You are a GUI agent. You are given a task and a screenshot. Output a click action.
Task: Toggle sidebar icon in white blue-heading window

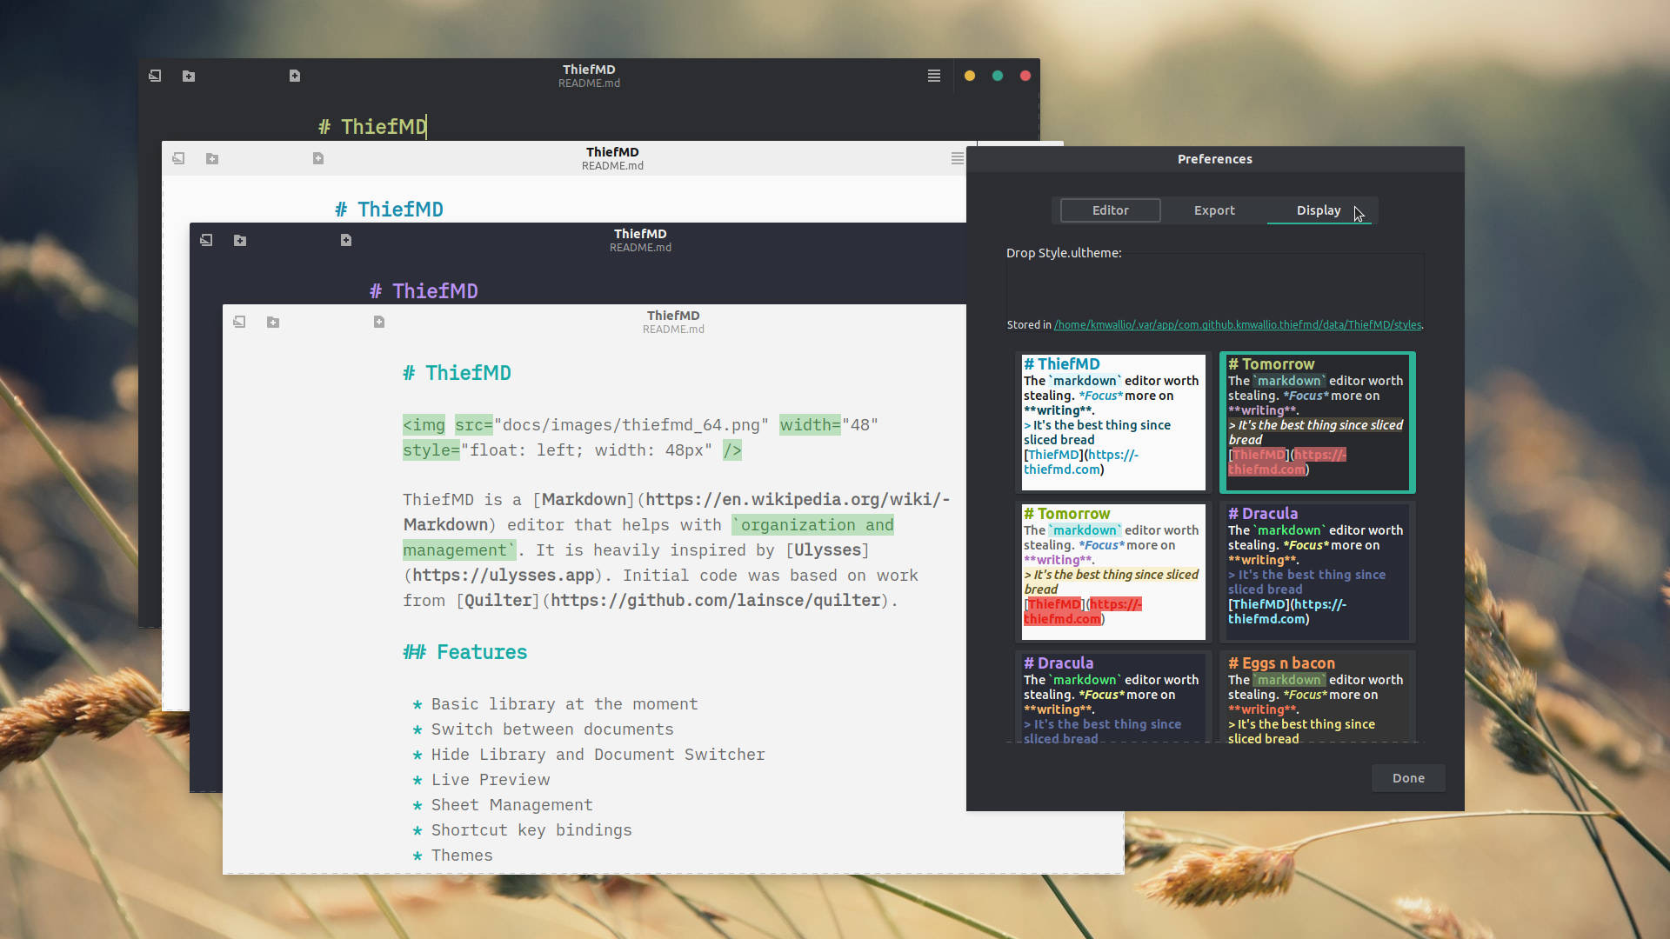tap(178, 158)
